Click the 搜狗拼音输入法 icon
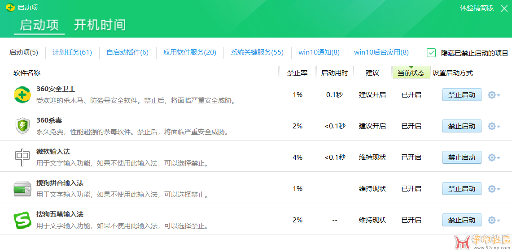Image resolution: width=512 pixels, height=251 pixels. pos(22,189)
